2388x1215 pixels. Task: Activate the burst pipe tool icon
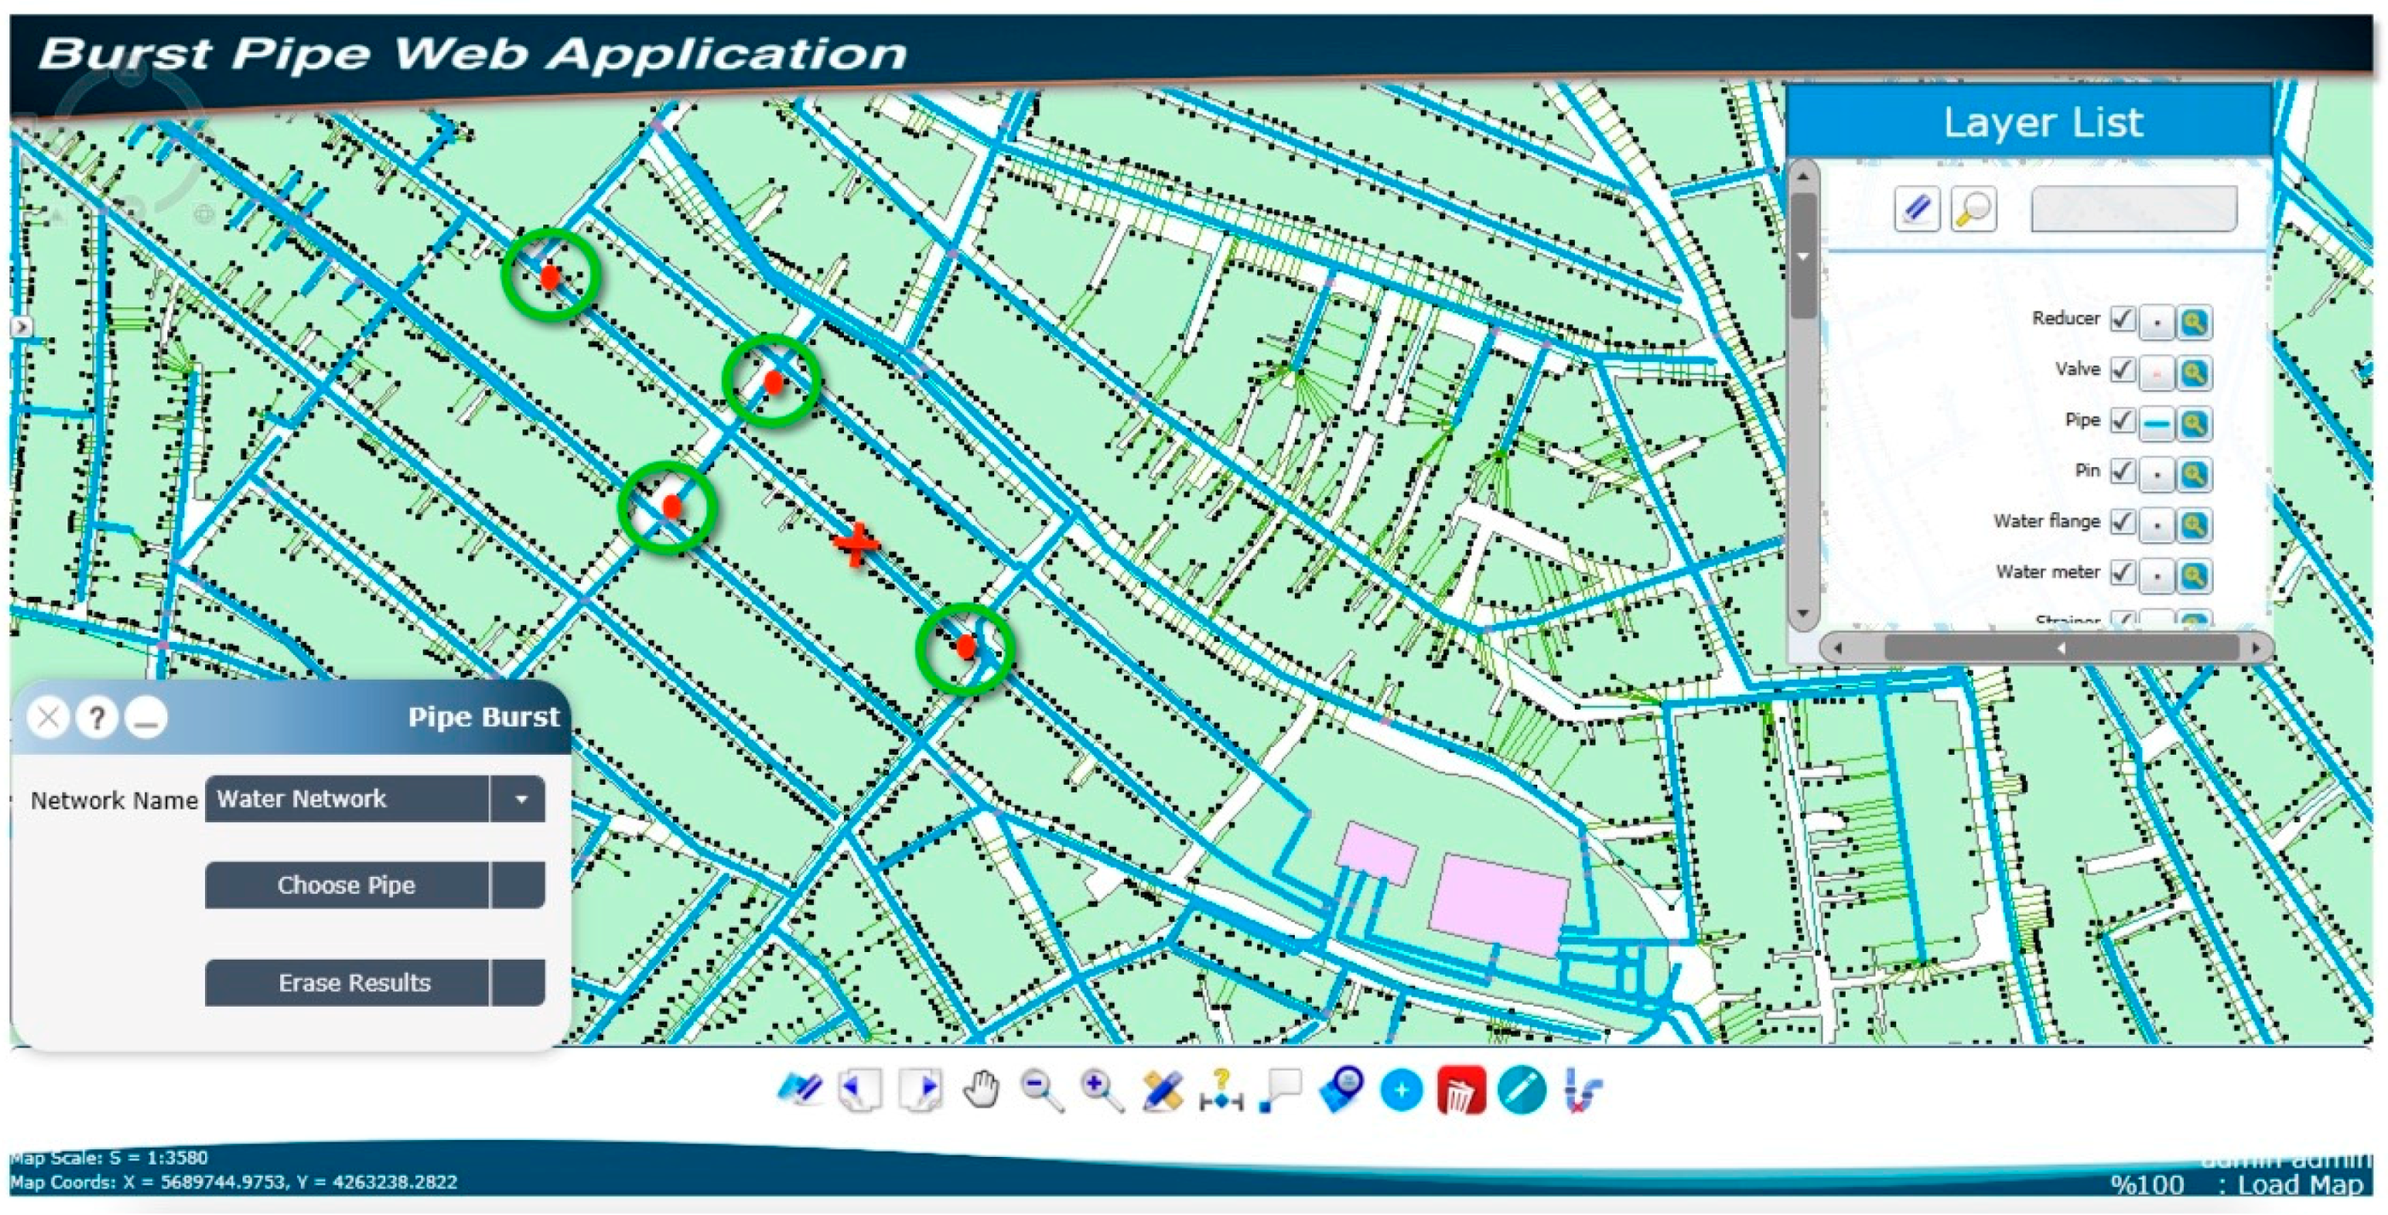1583,1089
